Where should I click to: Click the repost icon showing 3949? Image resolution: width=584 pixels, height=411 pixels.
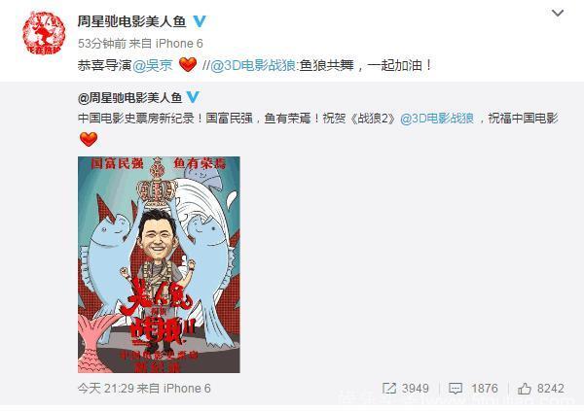coord(389,389)
